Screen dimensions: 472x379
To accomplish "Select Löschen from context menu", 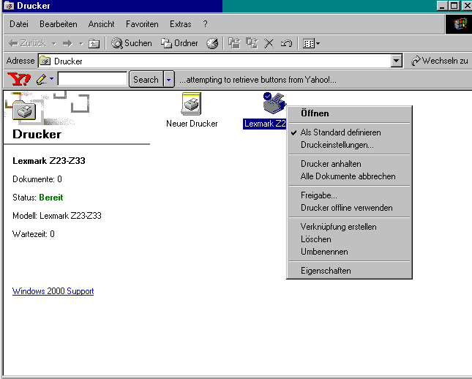I will click(x=349, y=239).
